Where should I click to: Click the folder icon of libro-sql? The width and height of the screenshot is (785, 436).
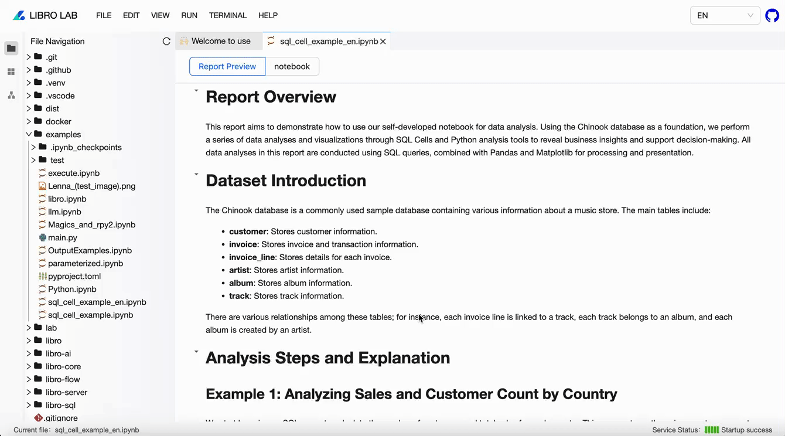38,405
